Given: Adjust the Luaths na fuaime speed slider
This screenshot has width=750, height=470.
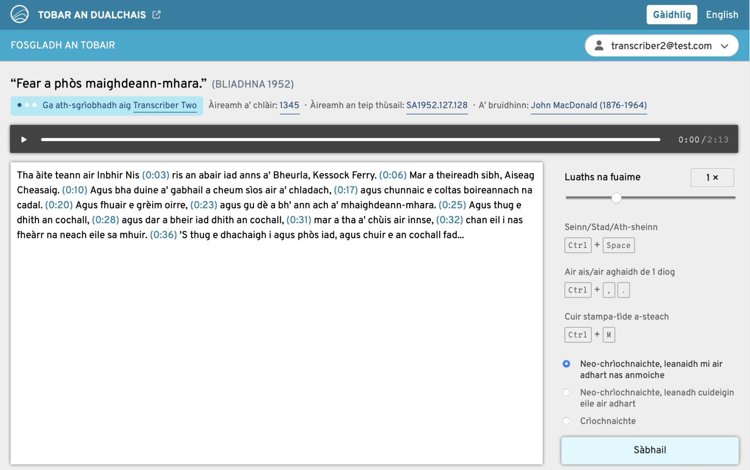Looking at the screenshot, I should point(616,198).
